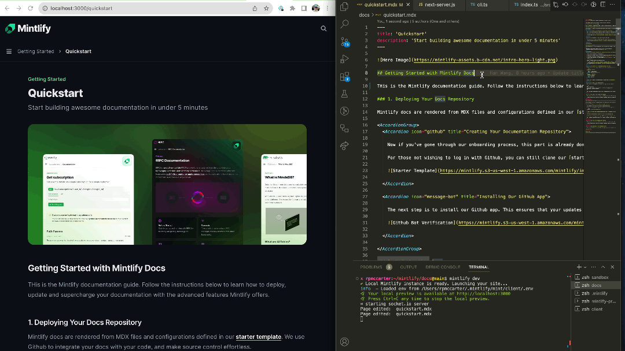
Task: Follow the "starter template" link
Action: (258, 337)
